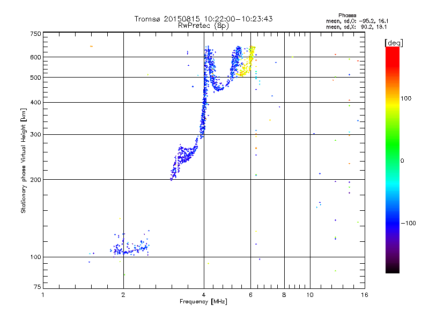Click the '300' y-axis tick label
The height and width of the screenshot is (321, 429).
(35, 134)
